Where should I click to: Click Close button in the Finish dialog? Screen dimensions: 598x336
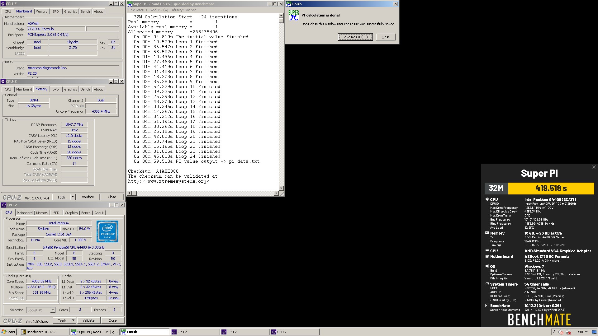(386, 37)
